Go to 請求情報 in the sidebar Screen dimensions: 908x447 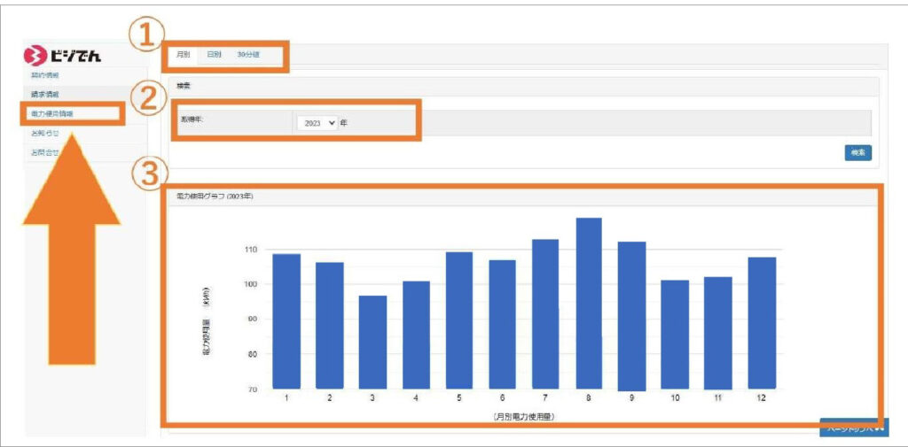(x=45, y=94)
